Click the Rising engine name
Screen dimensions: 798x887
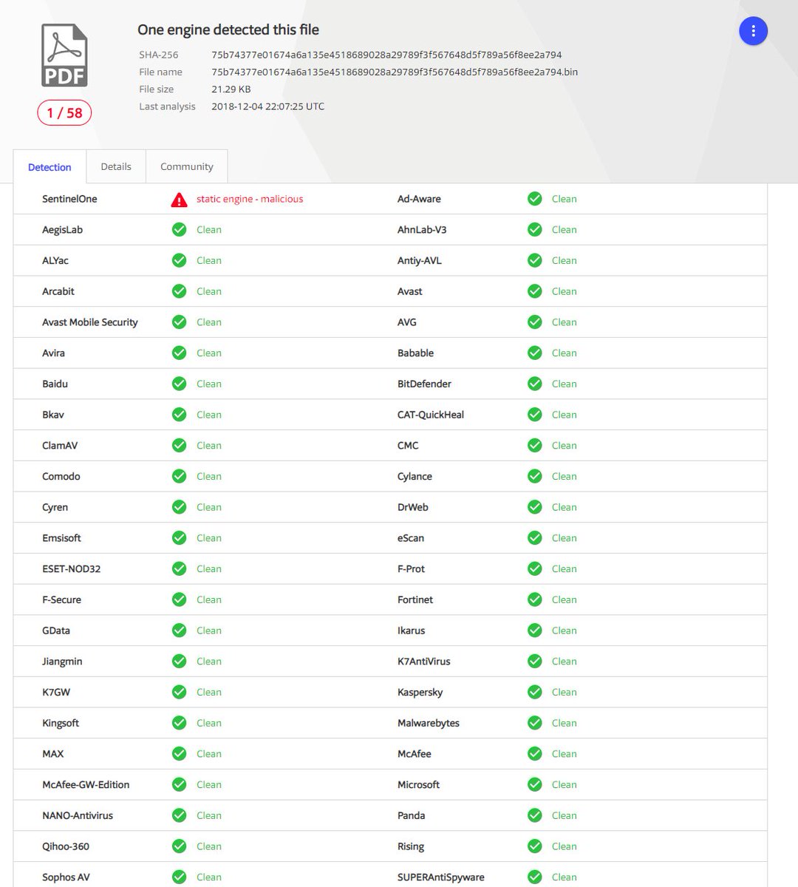pos(411,846)
